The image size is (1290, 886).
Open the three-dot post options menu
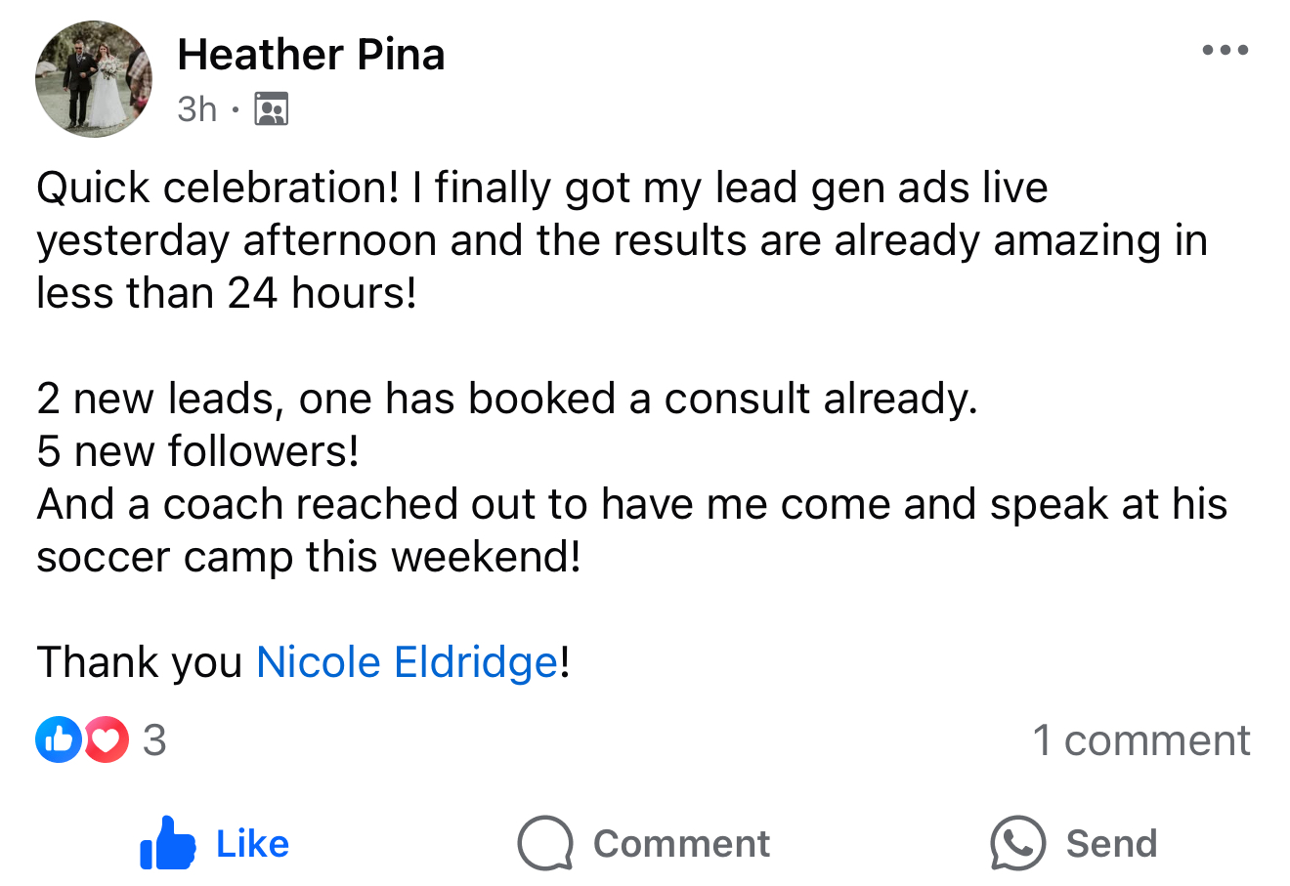click(1225, 50)
